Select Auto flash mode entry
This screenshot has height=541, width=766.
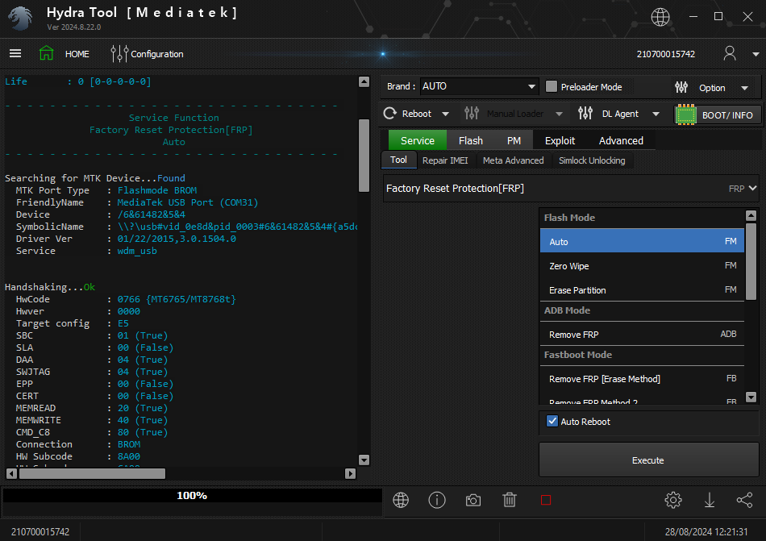[x=642, y=241]
